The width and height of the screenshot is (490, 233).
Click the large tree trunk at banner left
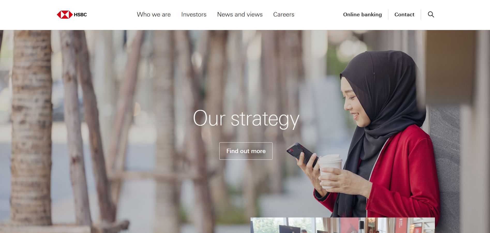pyautogui.click(x=31, y=127)
